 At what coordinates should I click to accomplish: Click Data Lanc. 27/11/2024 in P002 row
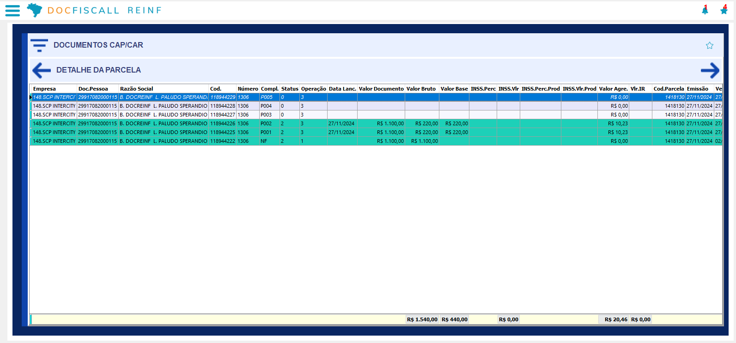[x=342, y=124]
